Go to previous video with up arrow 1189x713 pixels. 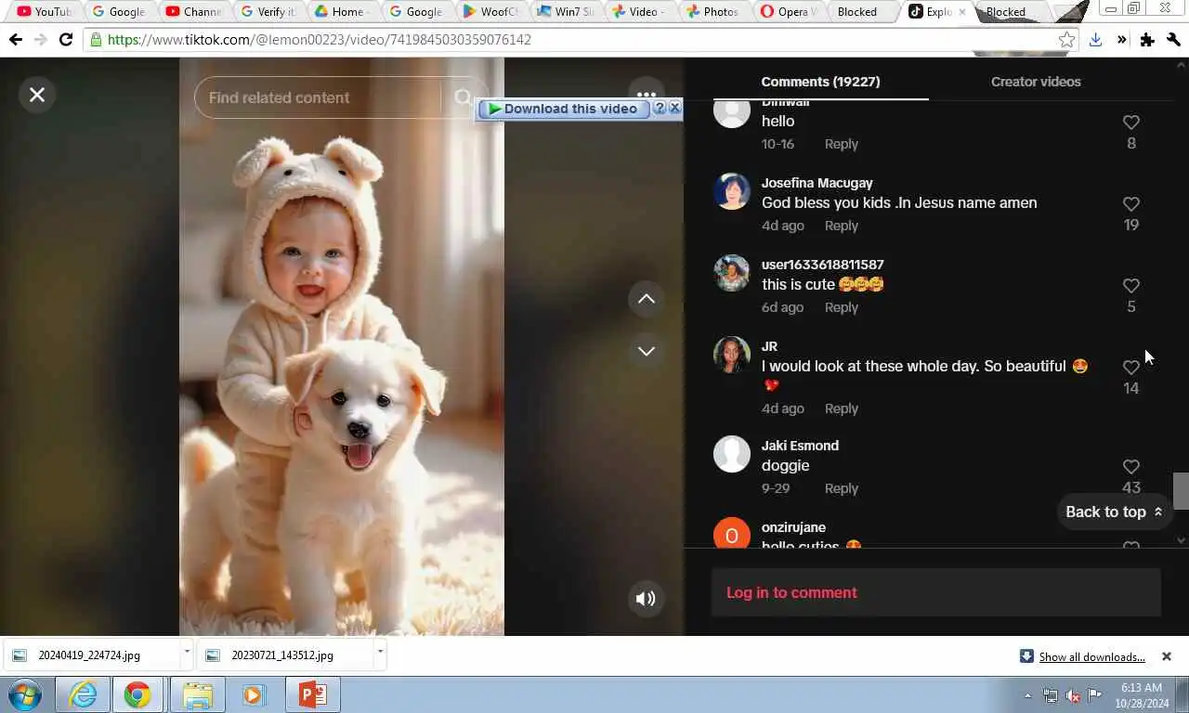pos(647,299)
